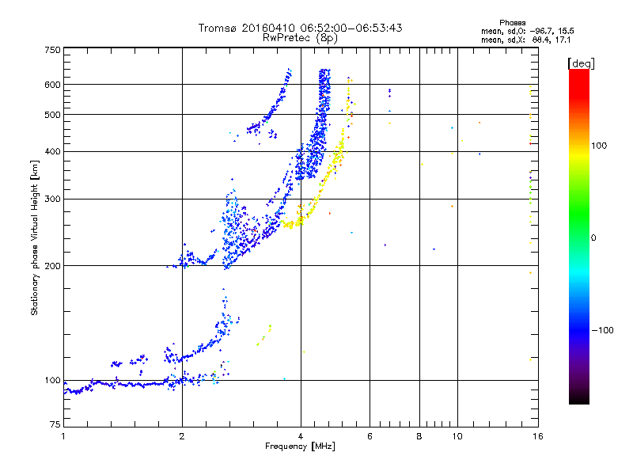Click height axis tick '300'
Screen dimensions: 633x475
[53, 199]
